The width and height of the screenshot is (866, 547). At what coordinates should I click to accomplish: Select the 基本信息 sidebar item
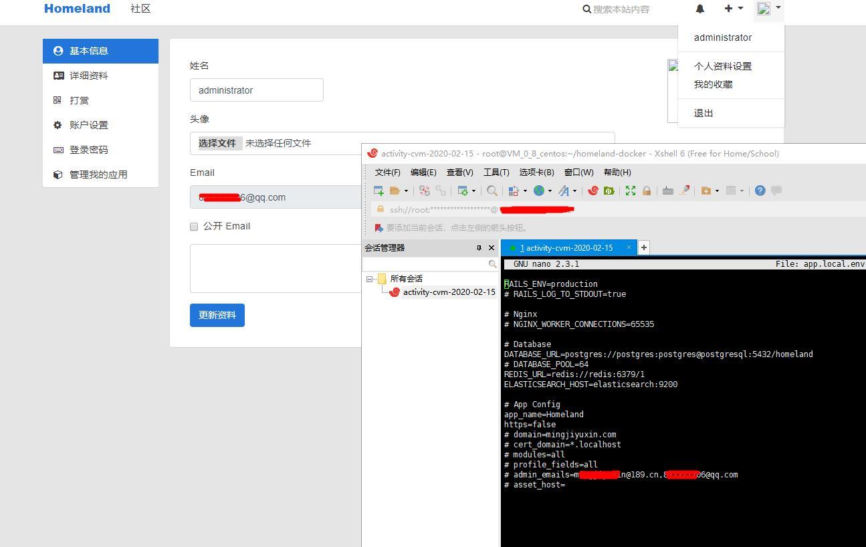[100, 51]
